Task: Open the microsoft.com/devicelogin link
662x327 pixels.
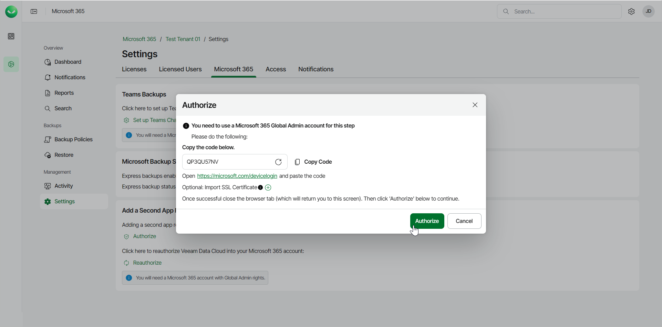Action: point(237,176)
